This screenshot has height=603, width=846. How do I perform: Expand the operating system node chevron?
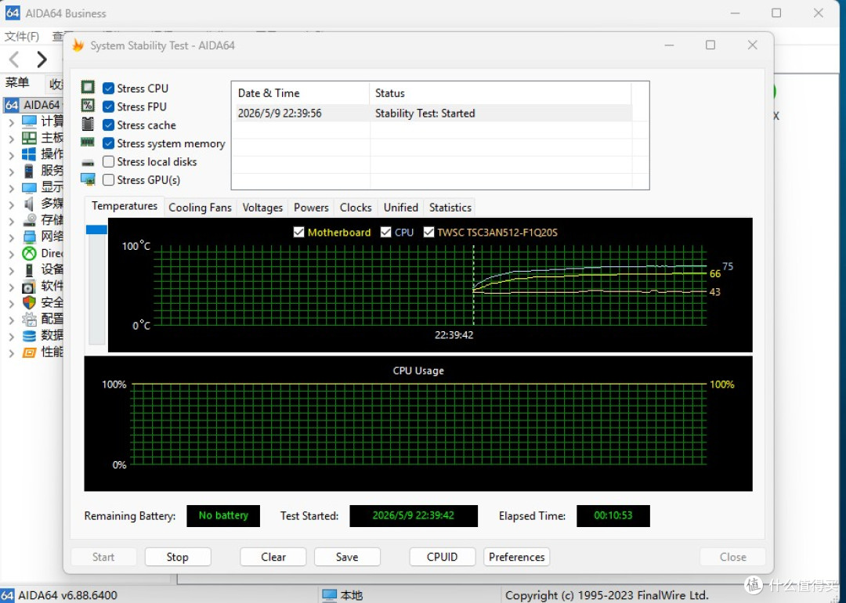tap(11, 155)
